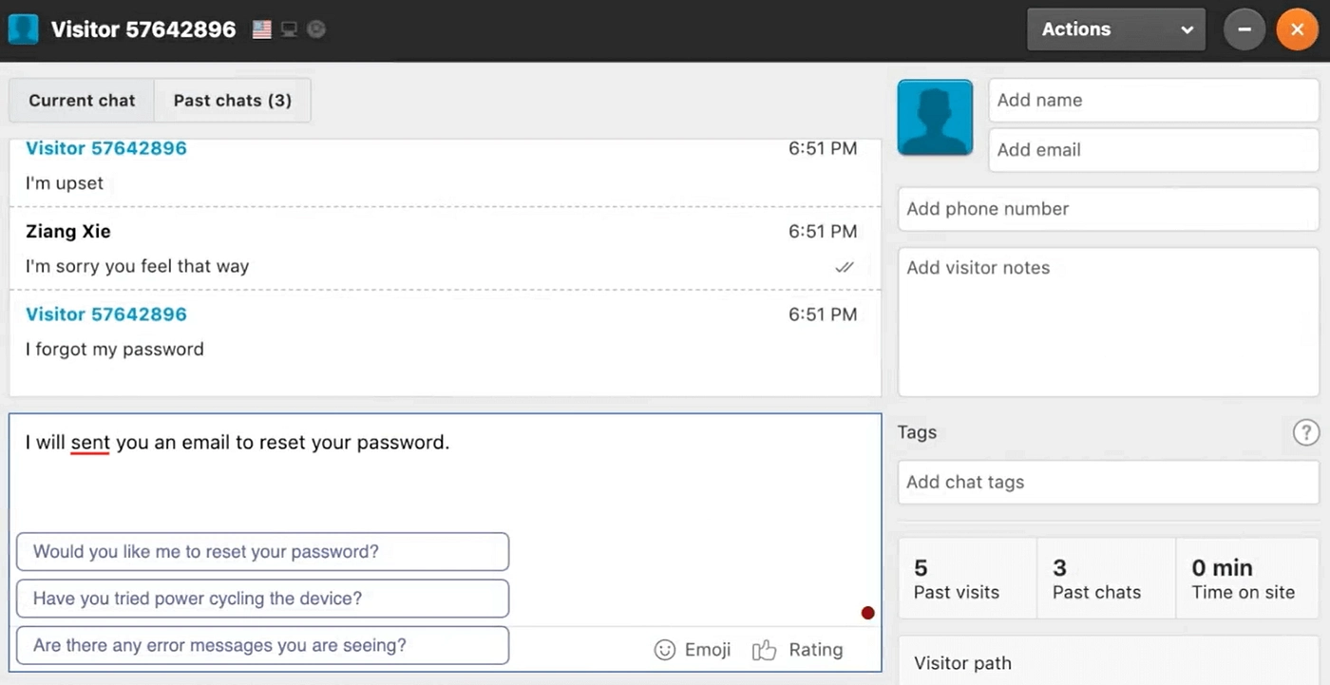
Task: Switch to the Current chat tab
Action: (82, 101)
